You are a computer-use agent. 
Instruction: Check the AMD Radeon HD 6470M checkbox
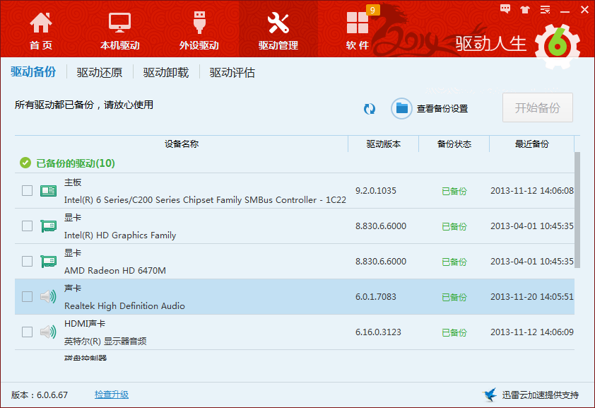[x=27, y=261]
